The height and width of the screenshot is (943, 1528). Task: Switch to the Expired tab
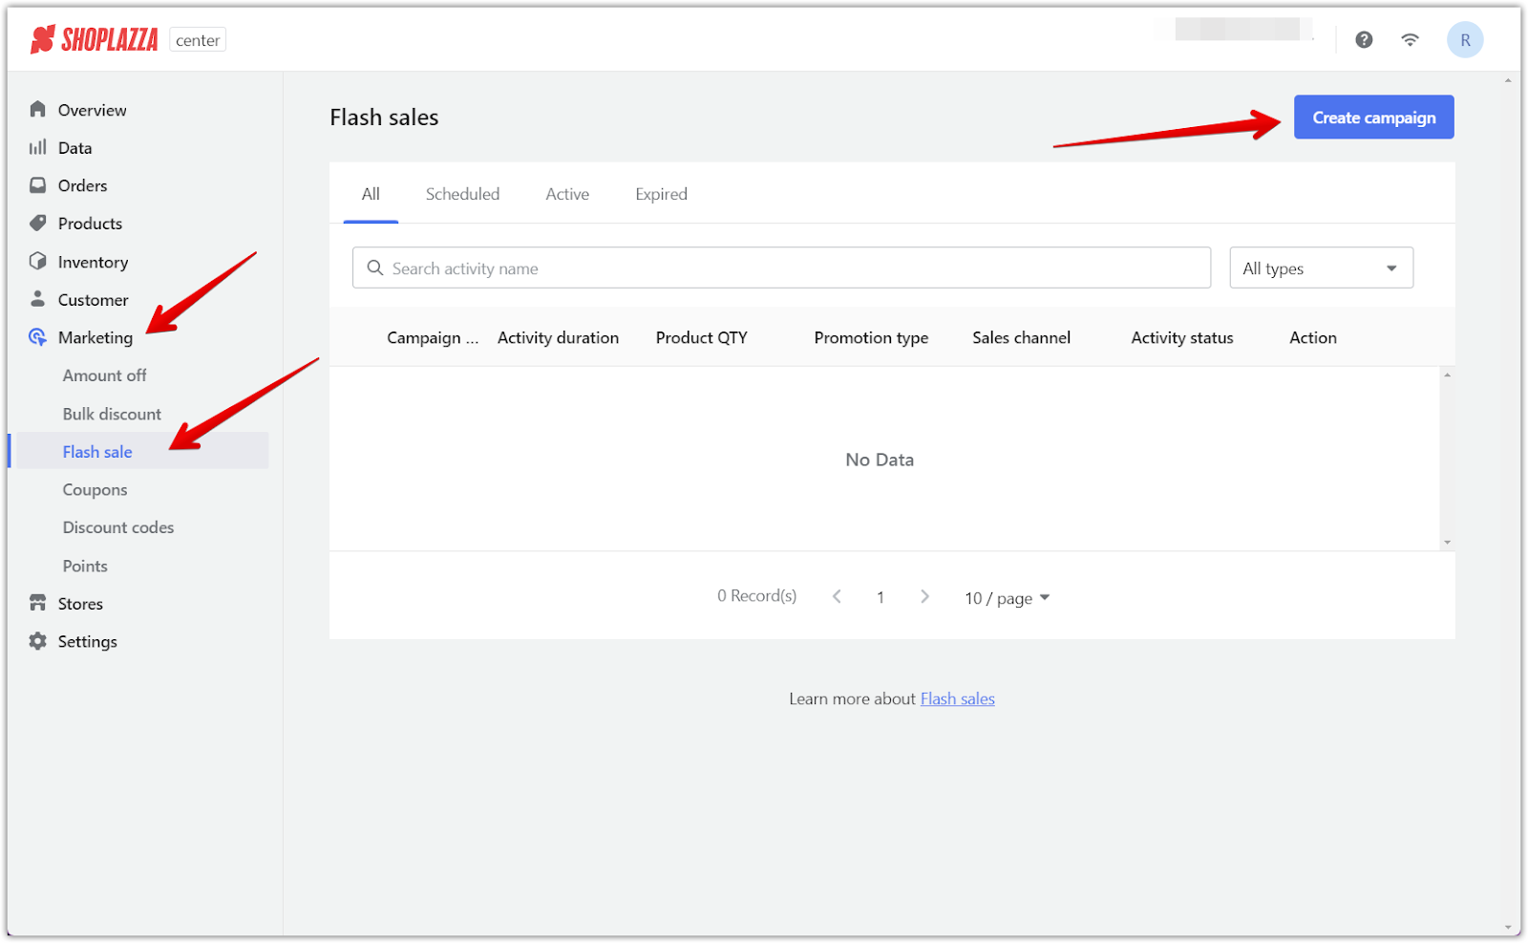tap(660, 193)
